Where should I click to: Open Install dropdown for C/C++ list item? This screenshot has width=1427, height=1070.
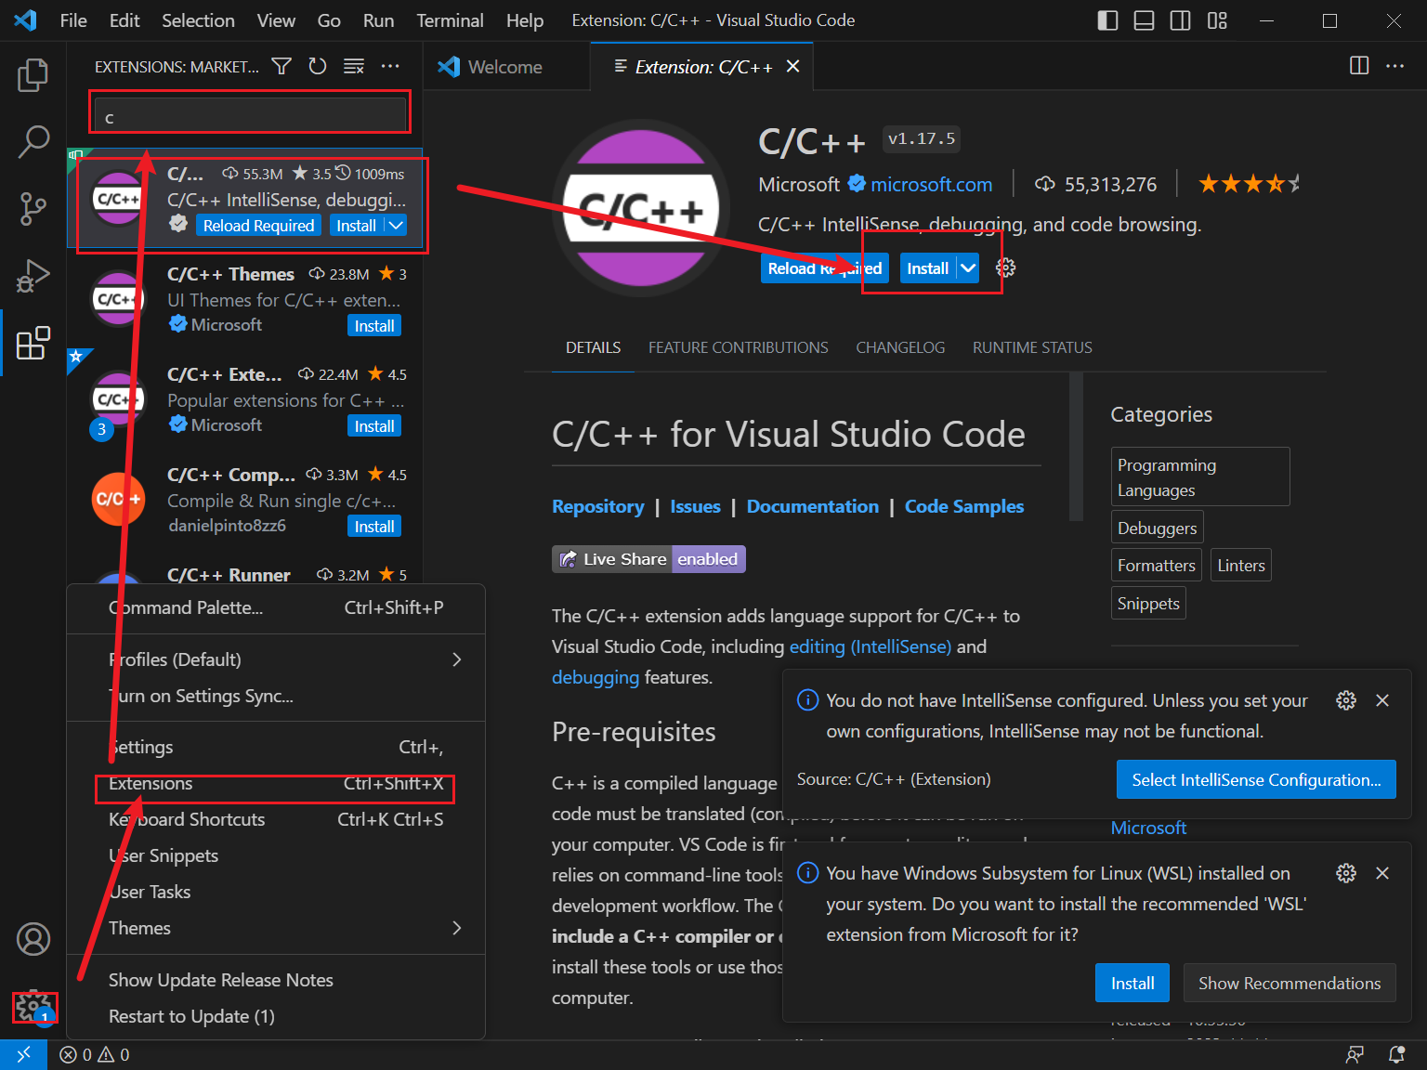pos(396,225)
